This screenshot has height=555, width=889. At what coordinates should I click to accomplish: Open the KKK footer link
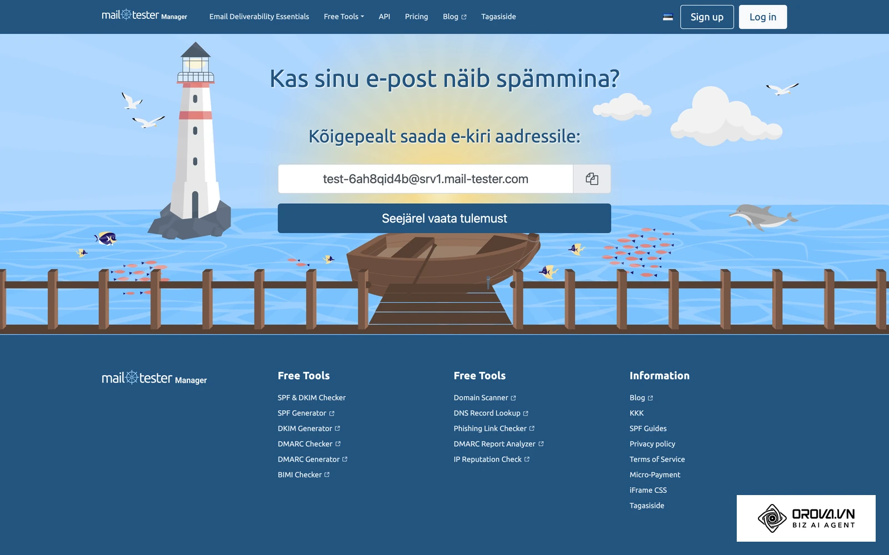pos(637,413)
